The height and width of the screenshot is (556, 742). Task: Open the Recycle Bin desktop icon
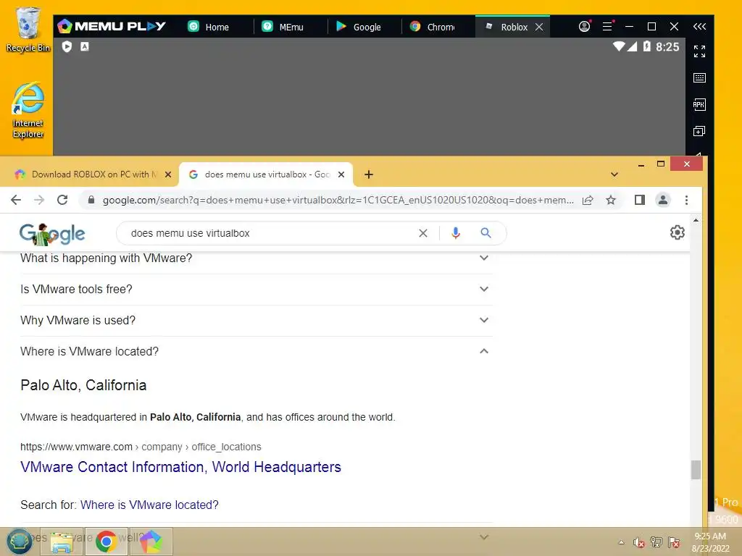tap(28, 29)
